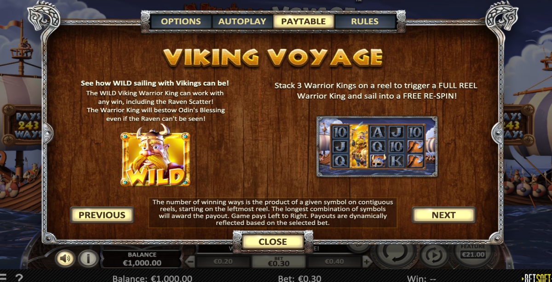Open the RULES tab
Image resolution: width=552 pixels, height=282 pixels.
coord(365,21)
